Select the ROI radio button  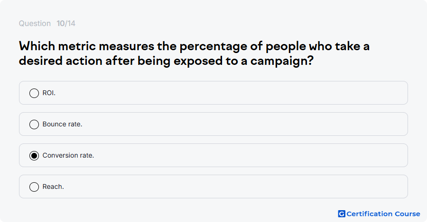coord(34,93)
